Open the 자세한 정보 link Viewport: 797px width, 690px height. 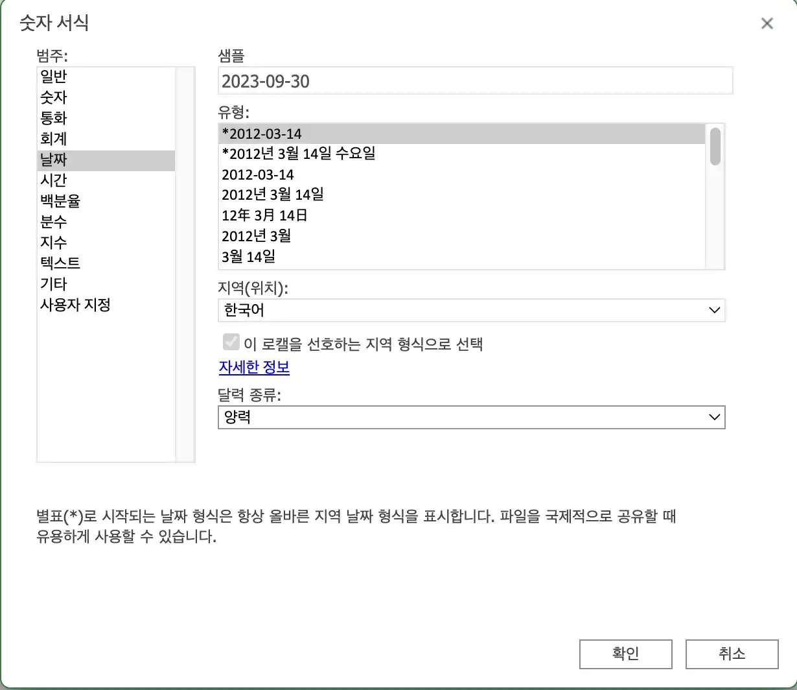(254, 367)
